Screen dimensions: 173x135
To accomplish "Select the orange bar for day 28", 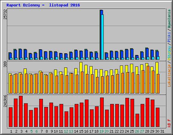I will pyautogui.click(x=148, y=80).
